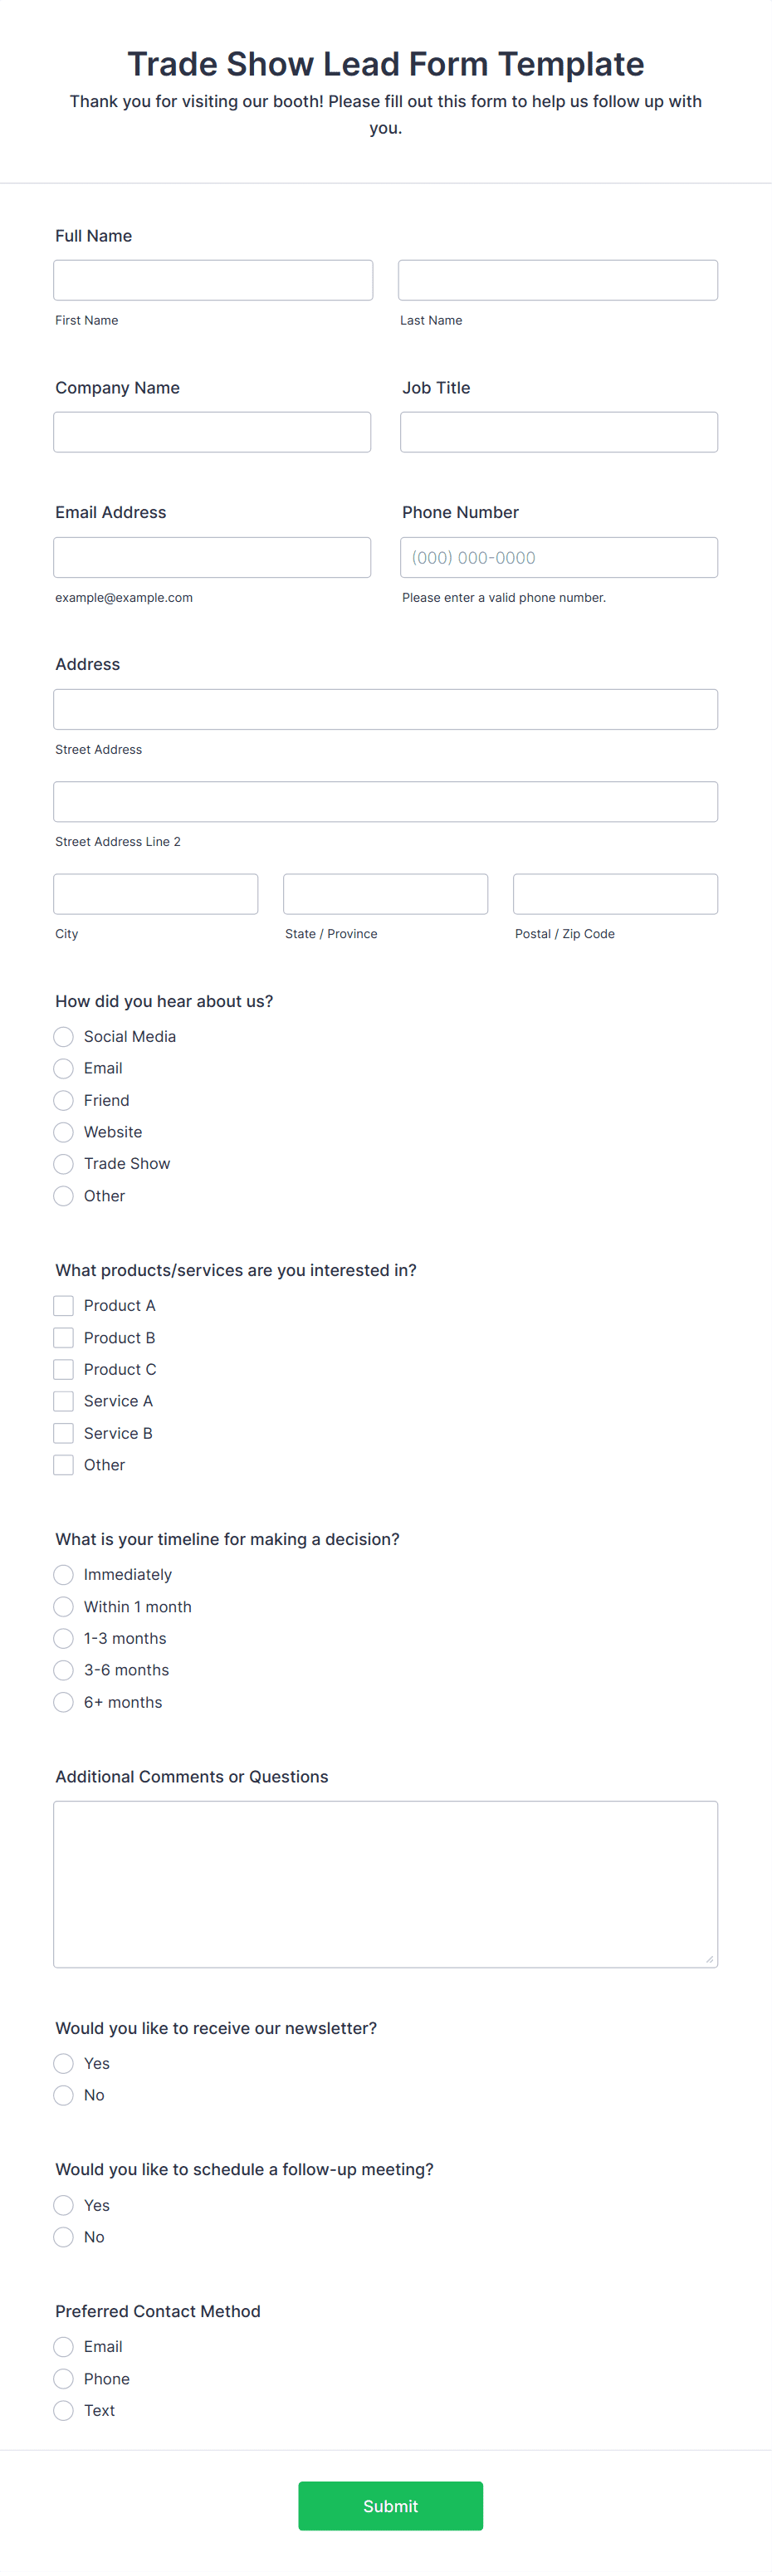The height and width of the screenshot is (2572, 772).
Task: Click the Company Name field
Action: pos(213,432)
